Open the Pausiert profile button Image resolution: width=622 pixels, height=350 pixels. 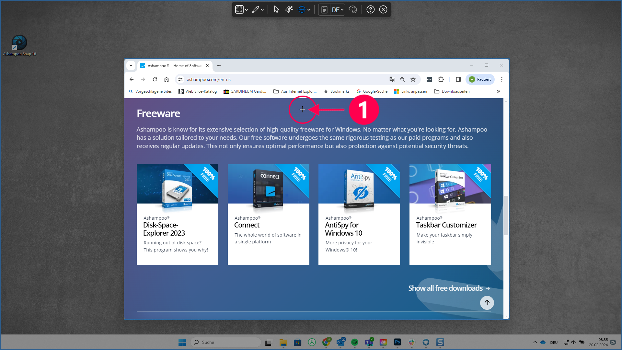(x=480, y=79)
